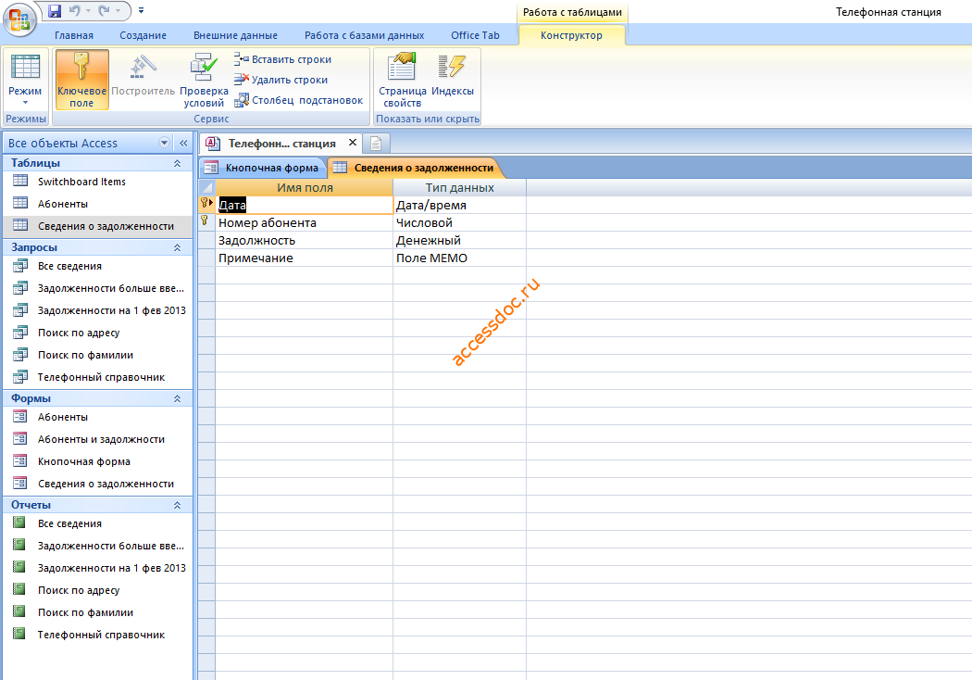Click the select-all corner of the field grid

tap(206, 187)
